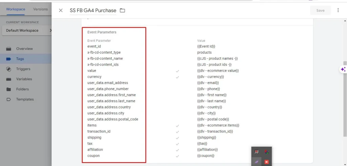The image size is (347, 166).
Task: Click the purple sparkle assistant icon
Action: (x=343, y=69)
